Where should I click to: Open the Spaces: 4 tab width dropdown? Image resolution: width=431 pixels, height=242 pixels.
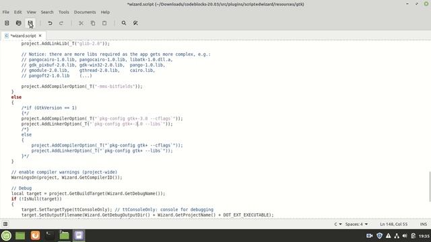click(x=356, y=224)
